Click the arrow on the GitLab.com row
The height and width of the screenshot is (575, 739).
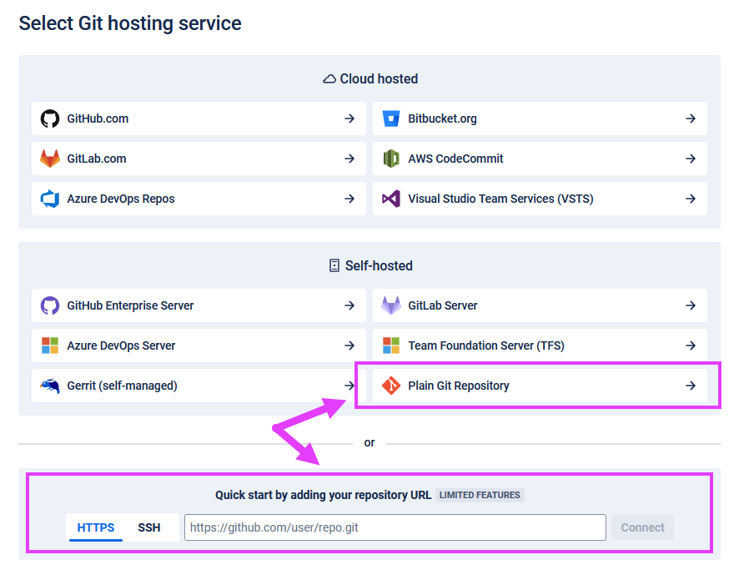click(349, 159)
